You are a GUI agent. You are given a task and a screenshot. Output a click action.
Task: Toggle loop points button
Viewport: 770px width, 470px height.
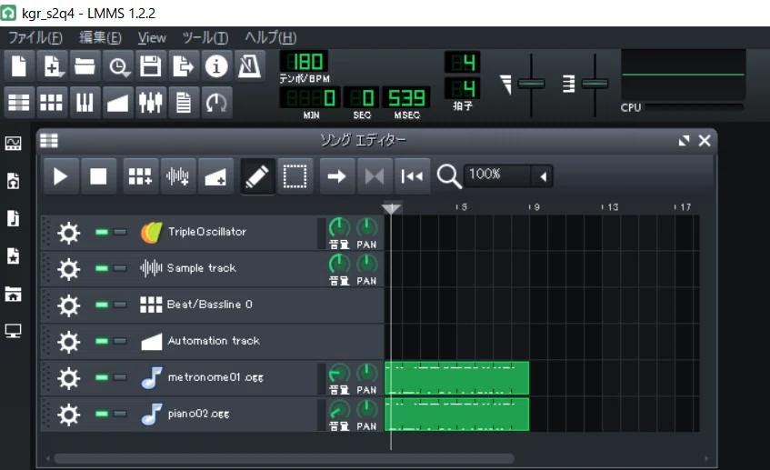(375, 176)
